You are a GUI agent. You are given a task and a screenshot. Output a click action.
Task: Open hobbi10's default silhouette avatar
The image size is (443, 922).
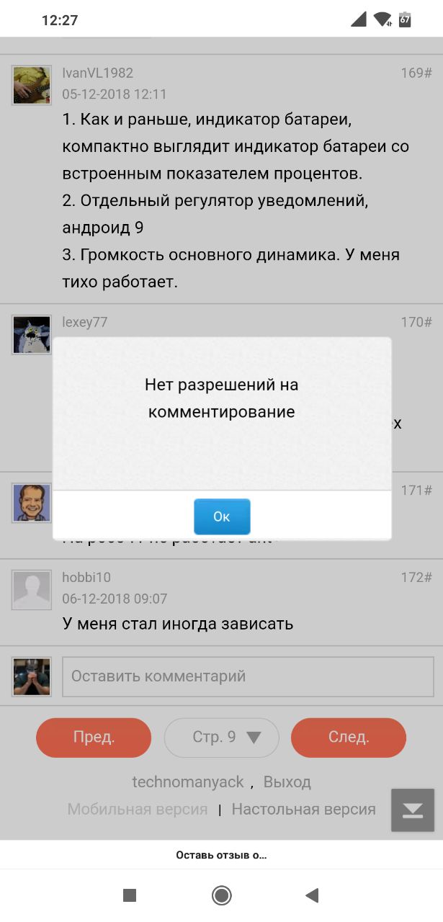coord(32,590)
